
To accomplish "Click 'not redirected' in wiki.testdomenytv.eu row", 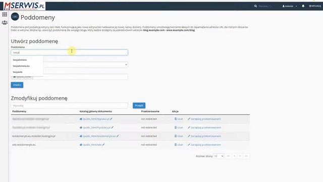I will click(x=149, y=145).
